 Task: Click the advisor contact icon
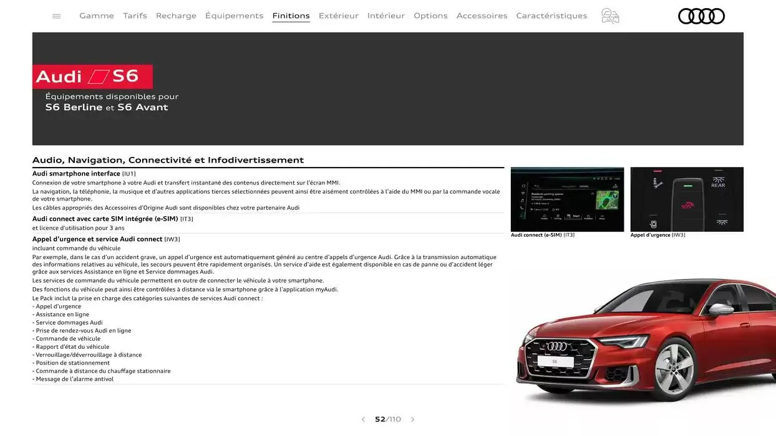(609, 16)
